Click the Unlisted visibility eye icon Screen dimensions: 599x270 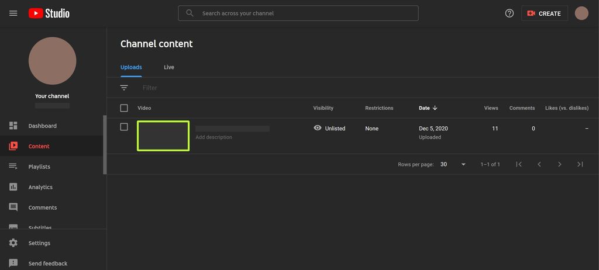318,128
